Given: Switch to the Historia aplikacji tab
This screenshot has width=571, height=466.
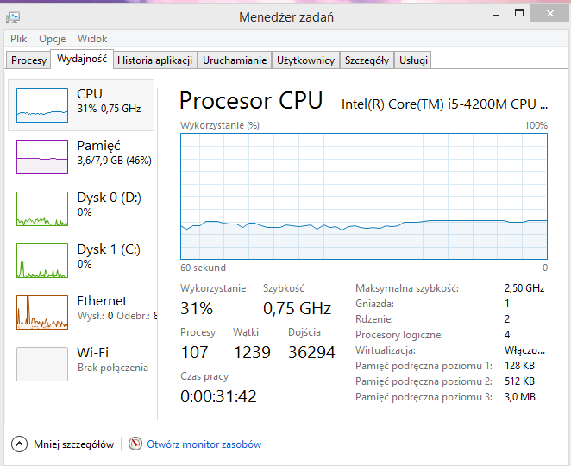Looking at the screenshot, I should 154,60.
